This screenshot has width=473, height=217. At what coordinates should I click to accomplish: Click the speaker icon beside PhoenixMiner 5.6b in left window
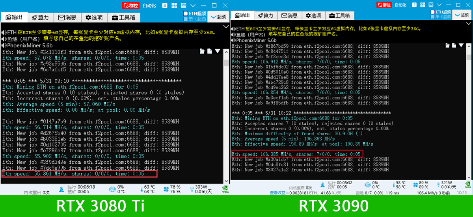4,45
